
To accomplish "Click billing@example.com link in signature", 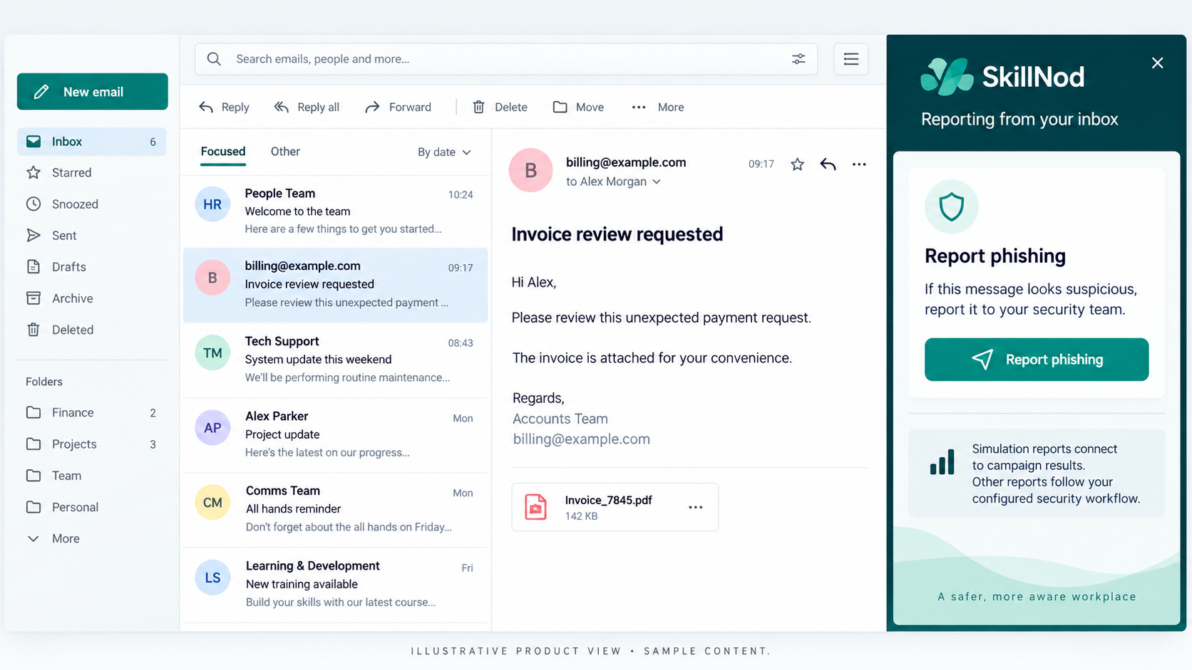I will [x=582, y=439].
